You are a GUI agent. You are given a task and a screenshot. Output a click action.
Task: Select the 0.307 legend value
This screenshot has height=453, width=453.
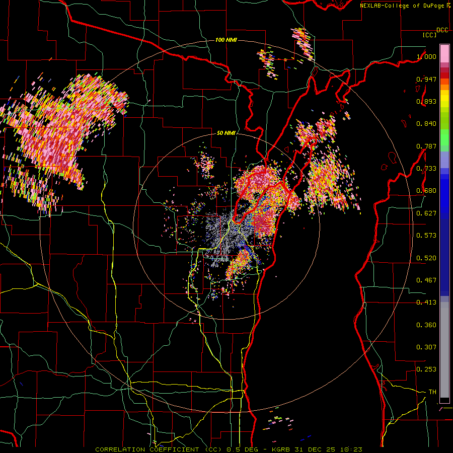[x=426, y=347]
